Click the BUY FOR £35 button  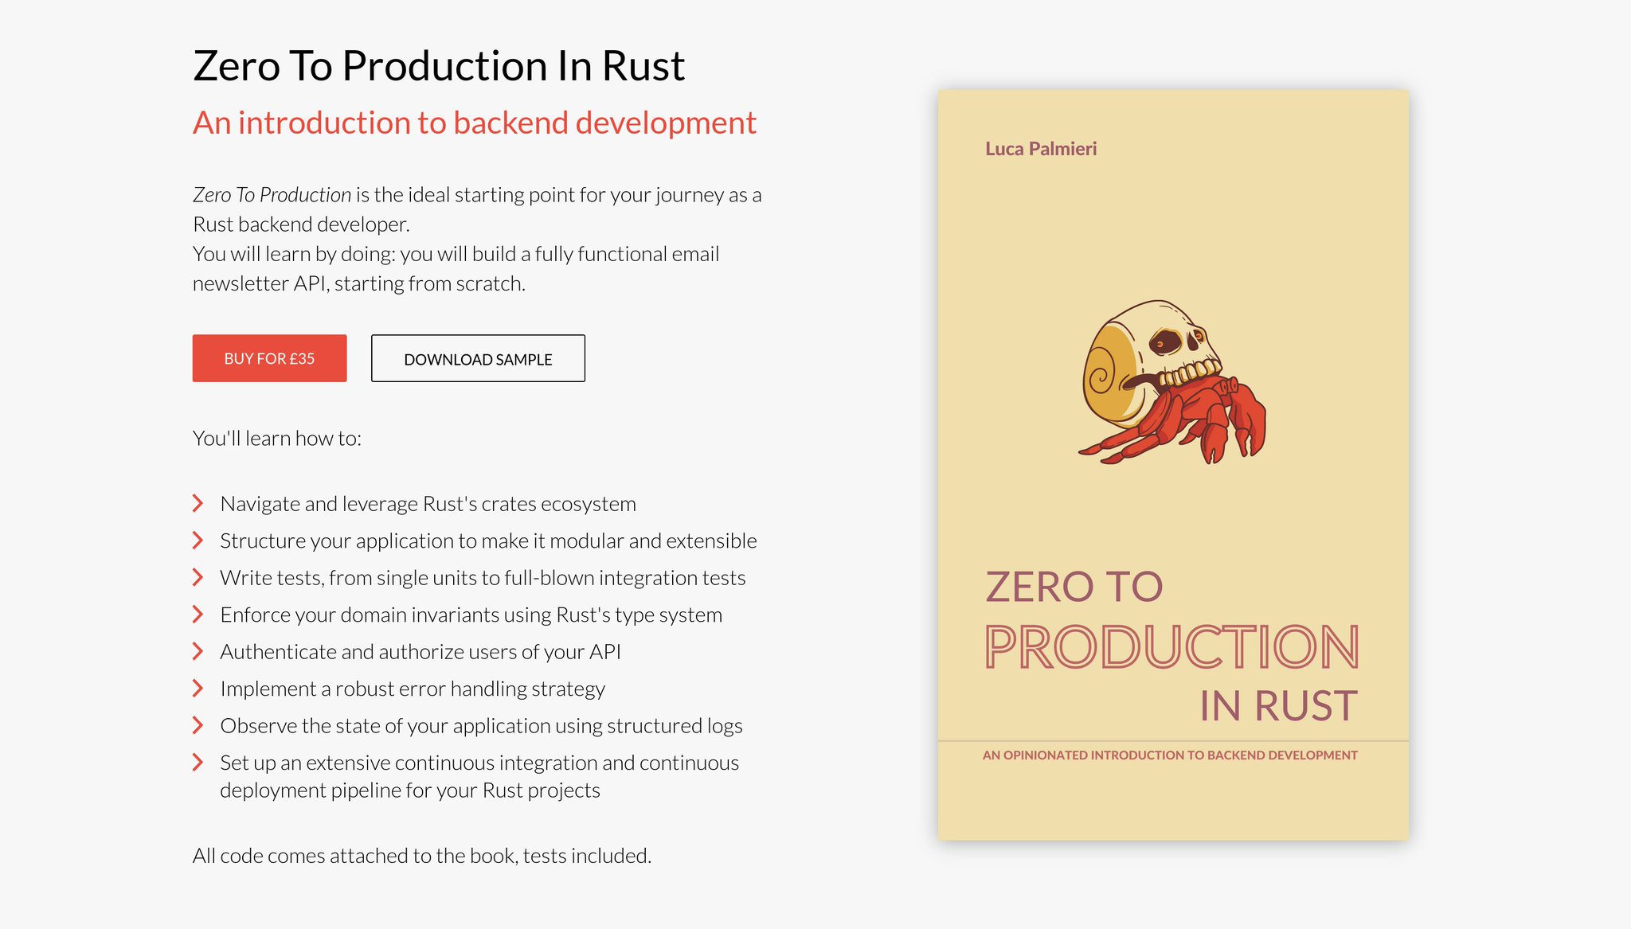coord(269,358)
